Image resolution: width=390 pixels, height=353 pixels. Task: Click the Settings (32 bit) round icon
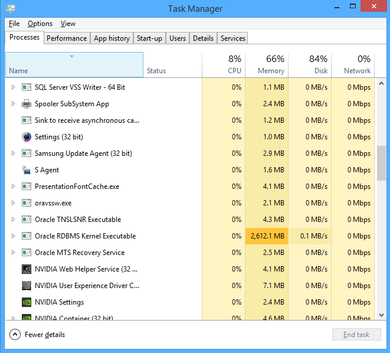[x=27, y=137]
